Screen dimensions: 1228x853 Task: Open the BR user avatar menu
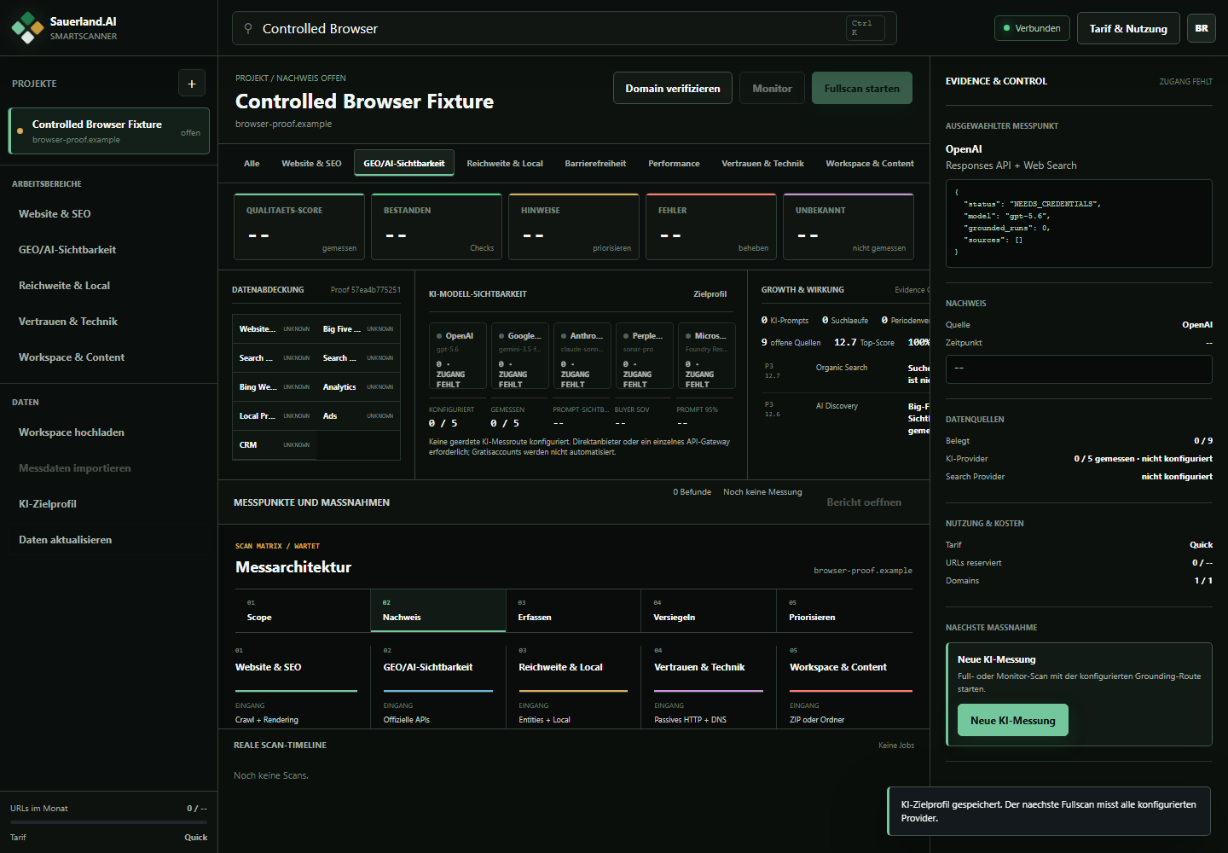(x=1202, y=28)
